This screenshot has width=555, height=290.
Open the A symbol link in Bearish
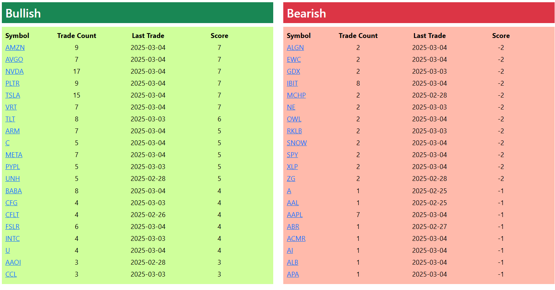289,191
